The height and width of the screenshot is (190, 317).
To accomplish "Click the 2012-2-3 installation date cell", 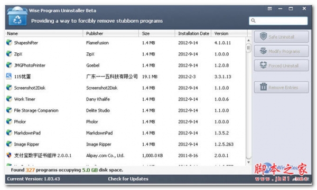I will [x=187, y=77].
